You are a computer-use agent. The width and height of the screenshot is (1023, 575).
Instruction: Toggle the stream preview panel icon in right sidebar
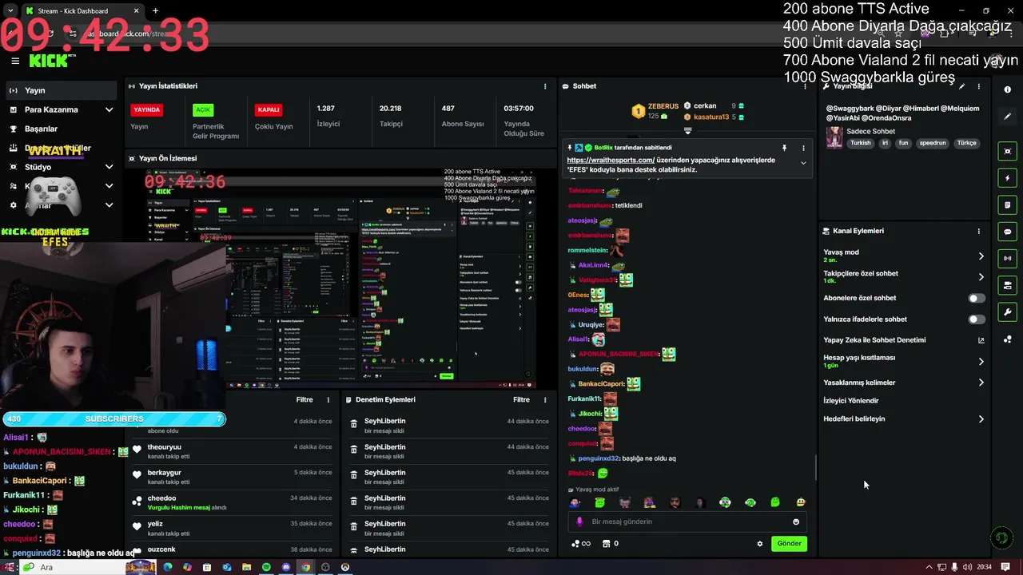1008,151
